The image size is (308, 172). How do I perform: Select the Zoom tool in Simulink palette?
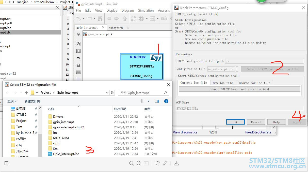[78, 44]
